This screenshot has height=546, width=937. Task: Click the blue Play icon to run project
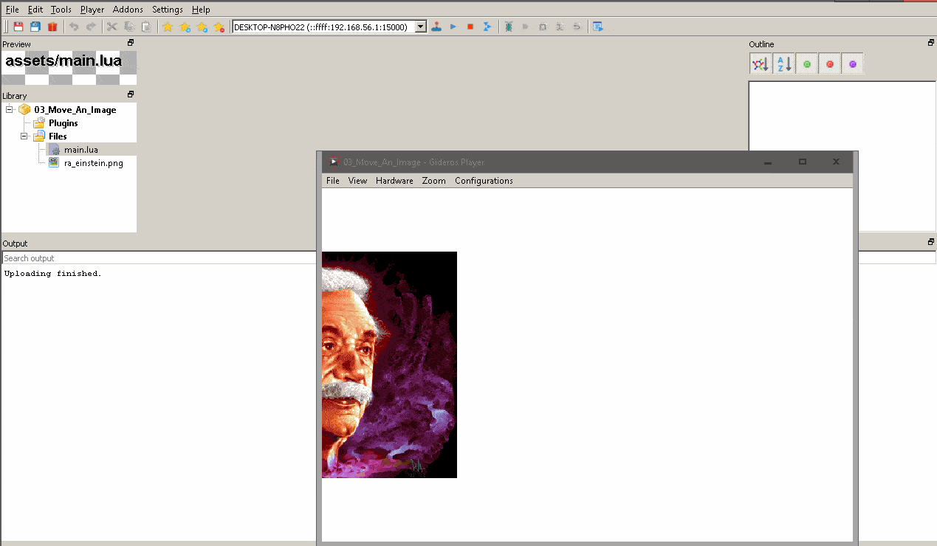453,27
